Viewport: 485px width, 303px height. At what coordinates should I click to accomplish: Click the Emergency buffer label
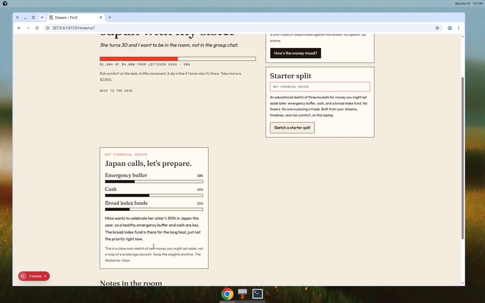point(126,175)
